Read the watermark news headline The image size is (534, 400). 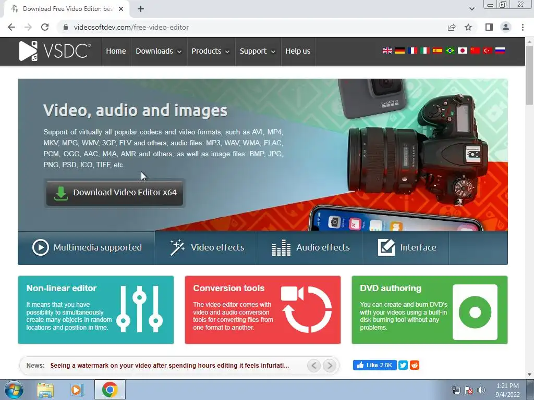pos(169,366)
